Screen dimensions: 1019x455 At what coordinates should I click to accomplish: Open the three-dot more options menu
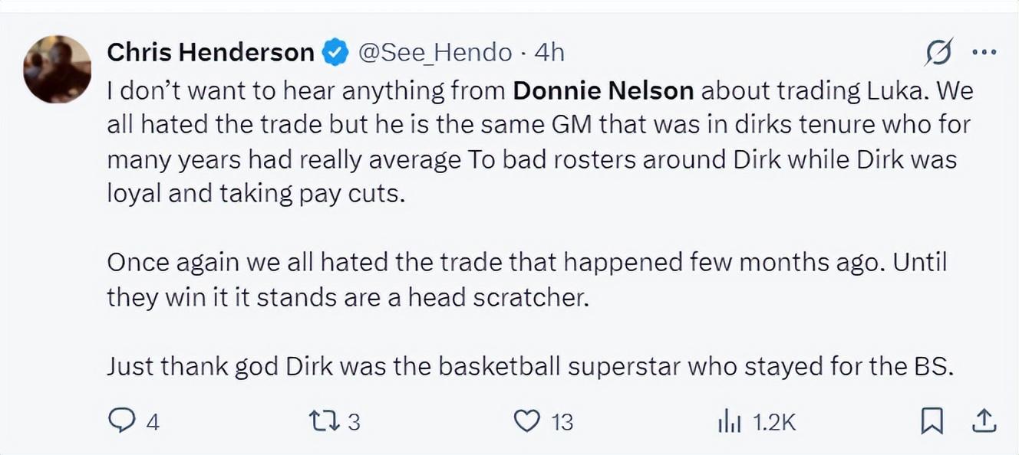(984, 52)
